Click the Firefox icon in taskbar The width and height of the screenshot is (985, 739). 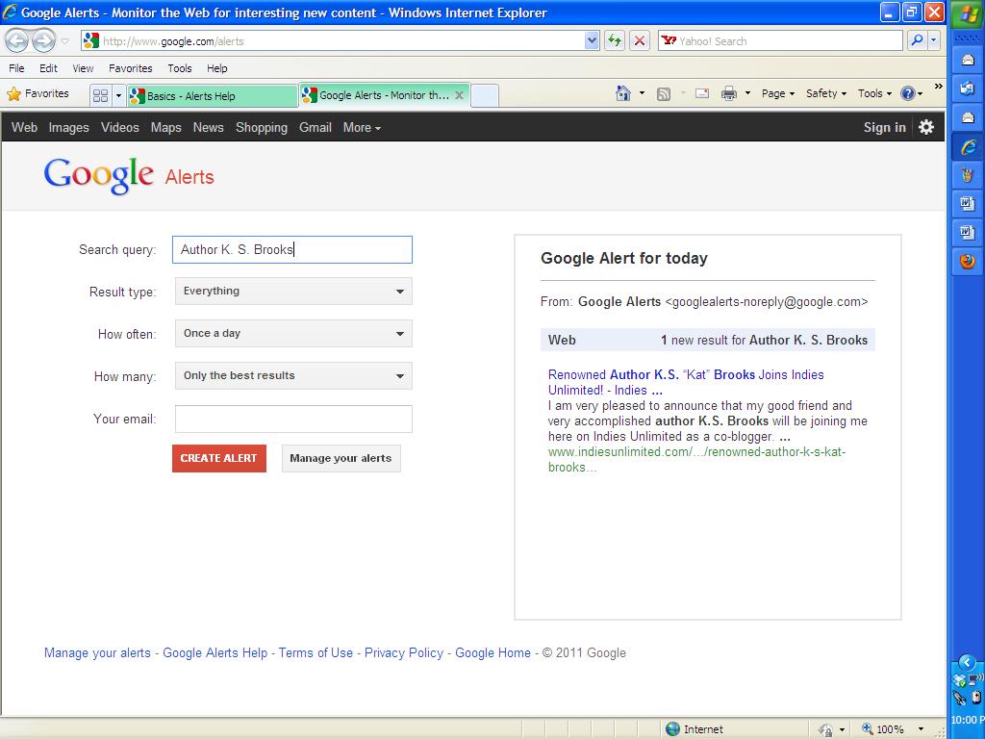pyautogui.click(x=968, y=260)
